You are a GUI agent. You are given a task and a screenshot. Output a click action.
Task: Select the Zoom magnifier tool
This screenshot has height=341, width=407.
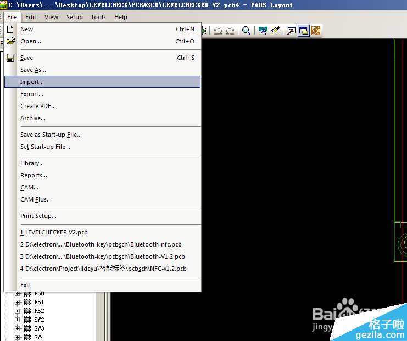pos(247,31)
